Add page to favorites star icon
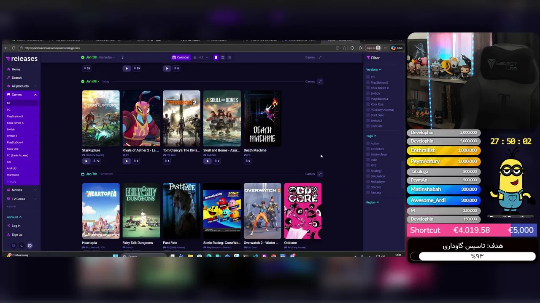This screenshot has height=303, width=540. tap(344, 48)
